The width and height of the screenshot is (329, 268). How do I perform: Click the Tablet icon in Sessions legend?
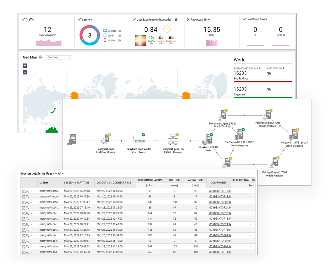105,35
